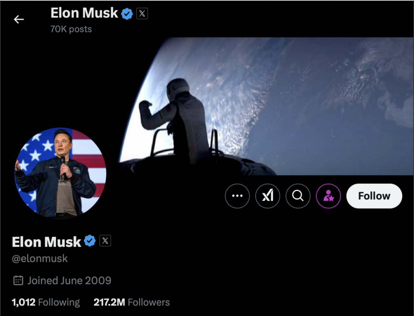Open the circular profile picture
Viewport: 414px width, 316px height.
(61, 174)
